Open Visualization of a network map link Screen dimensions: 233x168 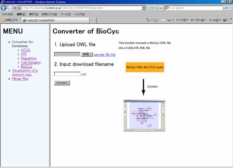[x=25, y=73]
